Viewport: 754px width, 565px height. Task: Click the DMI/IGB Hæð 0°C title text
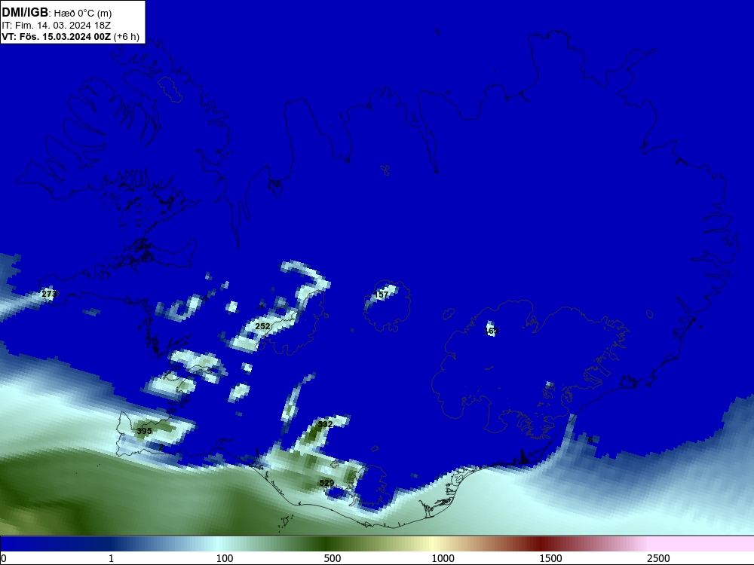57,13
